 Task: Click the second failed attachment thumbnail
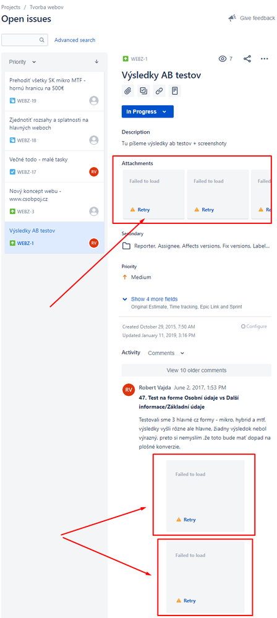click(218, 194)
